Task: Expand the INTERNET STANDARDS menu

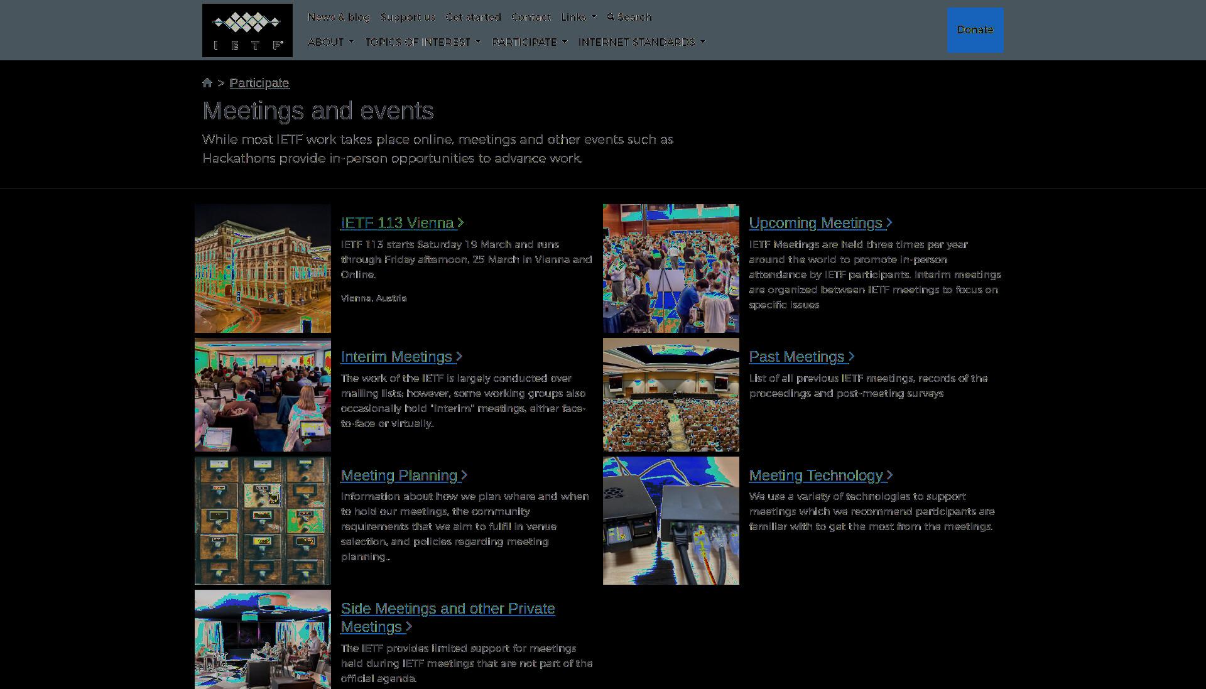Action: click(x=642, y=42)
